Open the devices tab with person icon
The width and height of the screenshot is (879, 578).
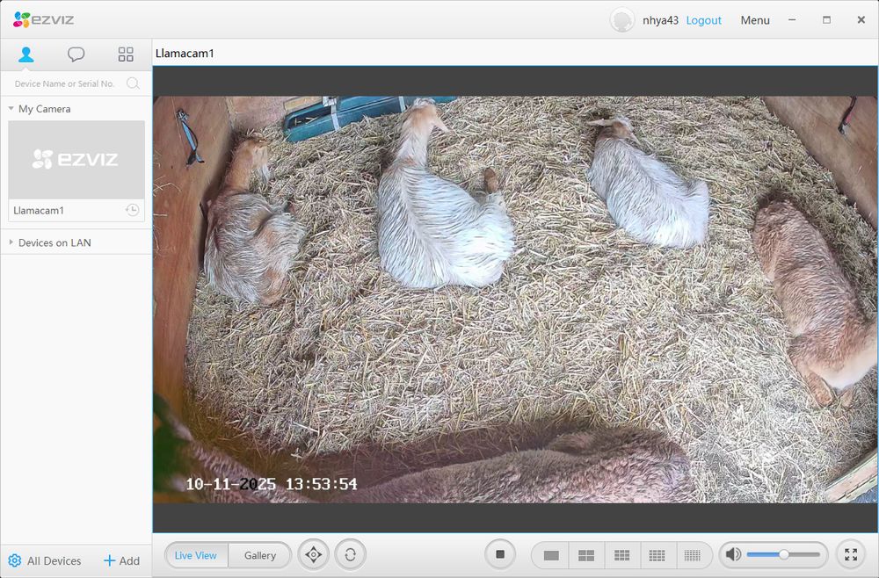click(25, 54)
